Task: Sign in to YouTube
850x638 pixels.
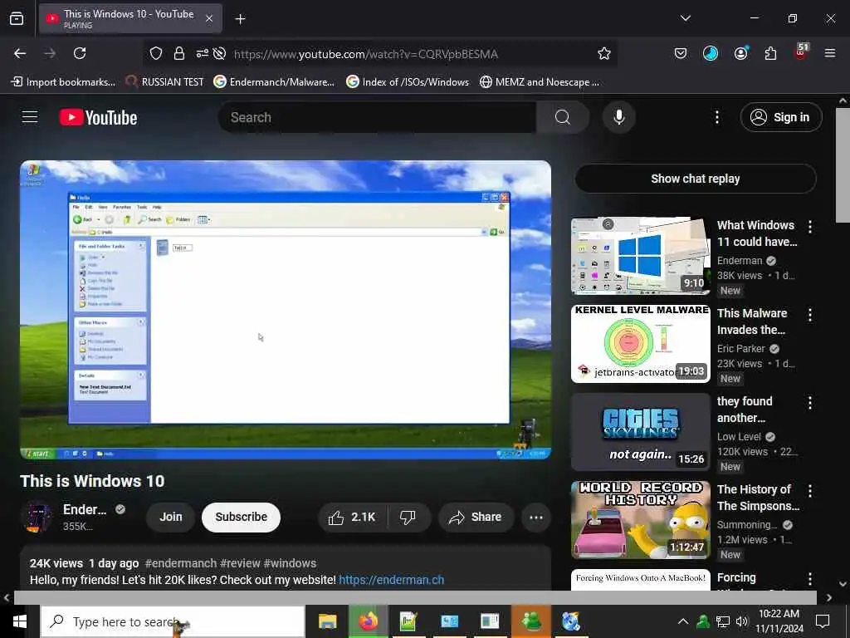Action: [x=781, y=117]
